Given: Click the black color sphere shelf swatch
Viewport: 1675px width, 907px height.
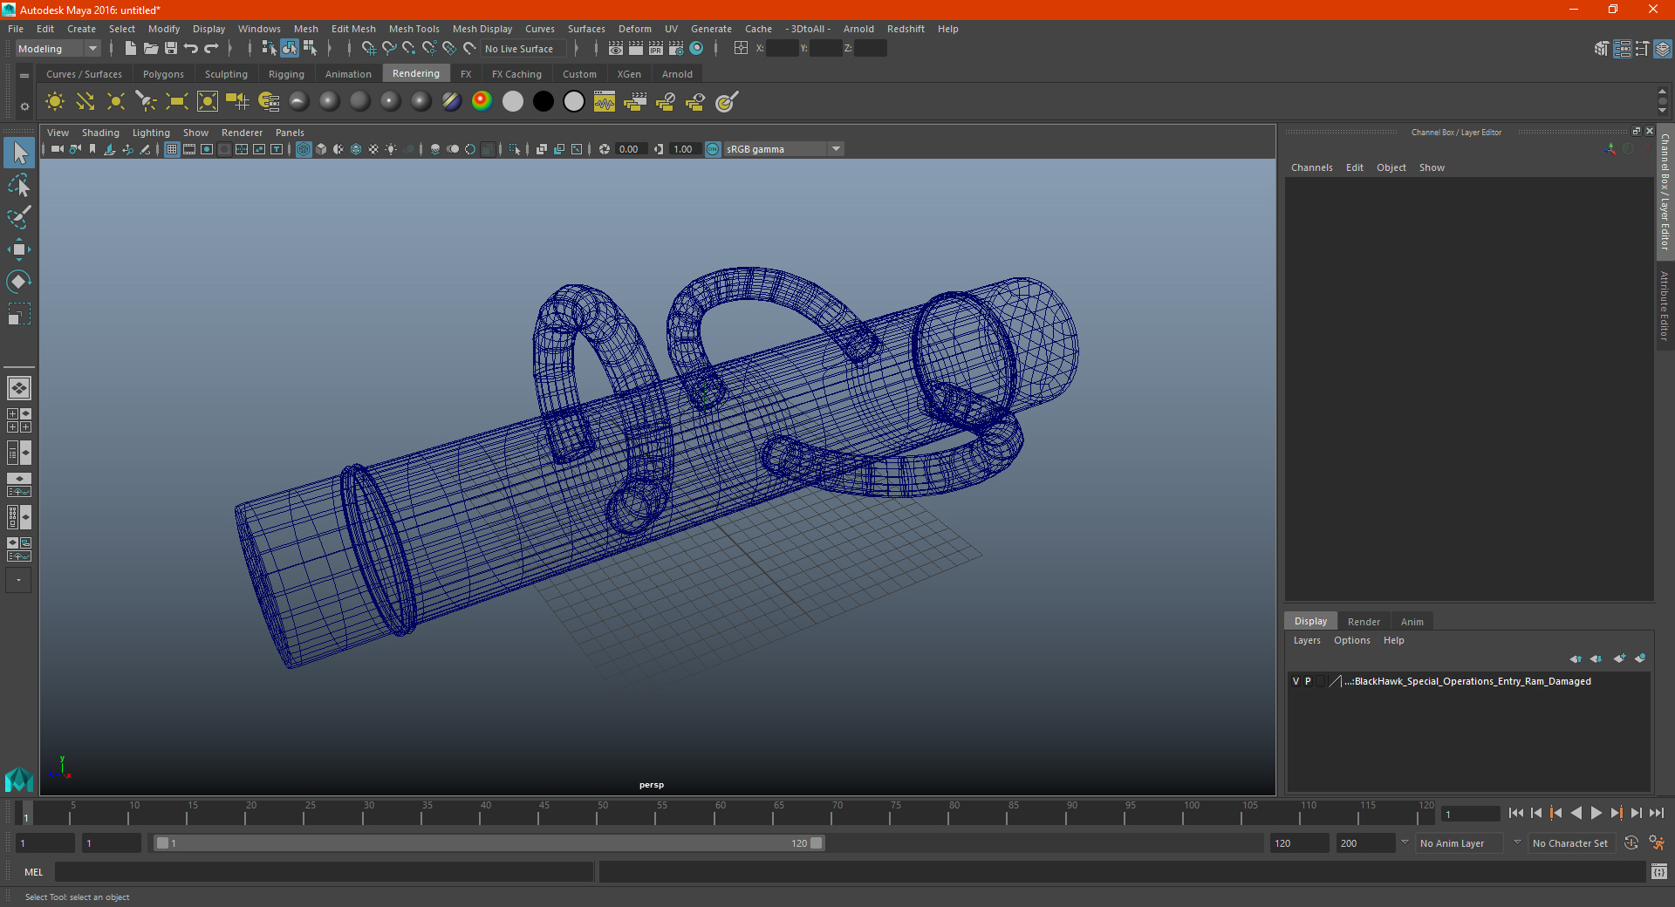Looking at the screenshot, I should point(544,102).
